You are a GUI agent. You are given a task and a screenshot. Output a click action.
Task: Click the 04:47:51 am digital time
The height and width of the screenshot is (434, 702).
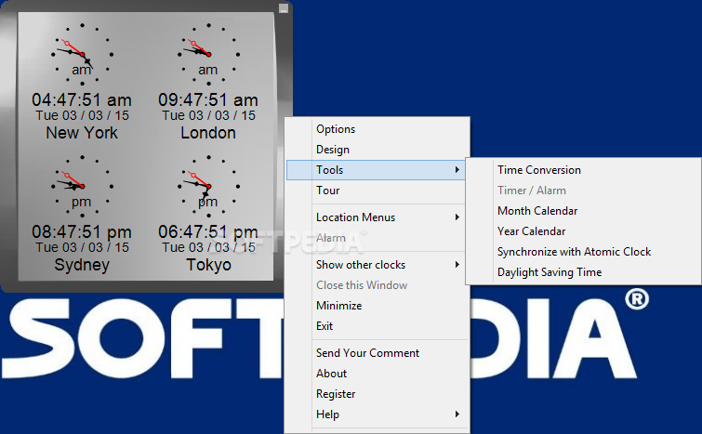[82, 99]
